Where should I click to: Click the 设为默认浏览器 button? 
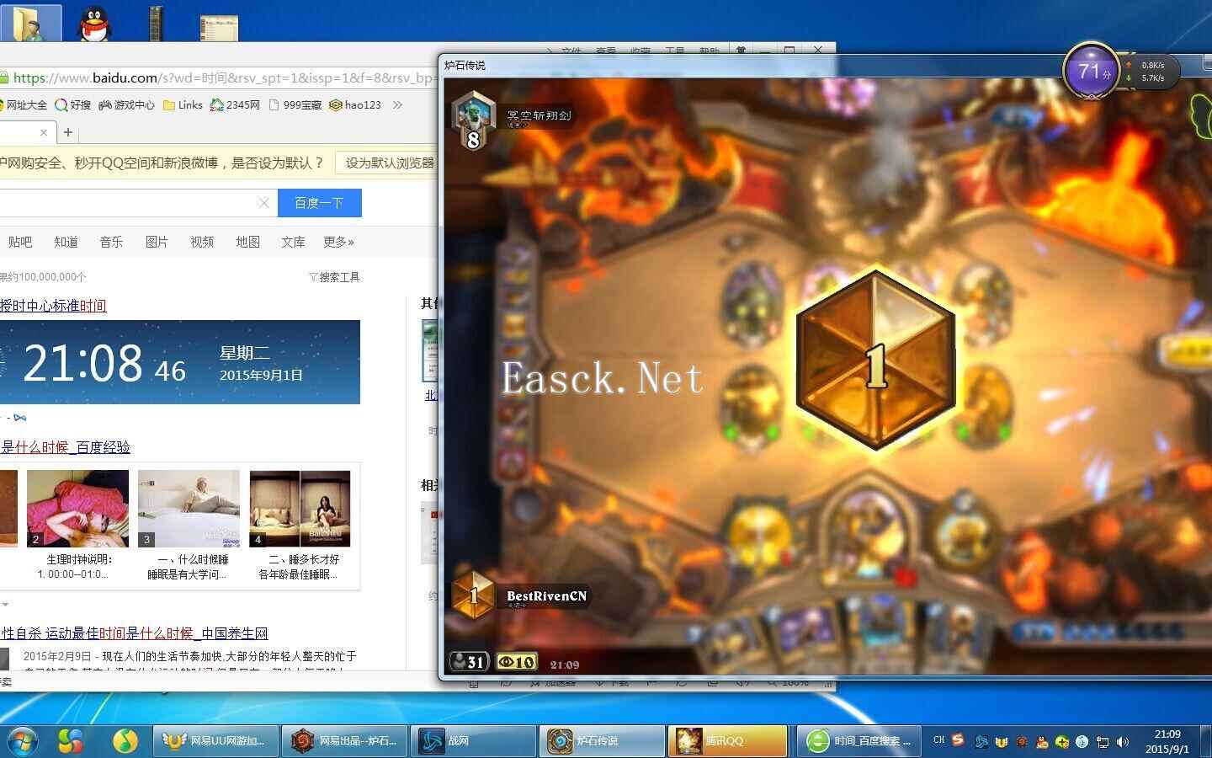(388, 163)
